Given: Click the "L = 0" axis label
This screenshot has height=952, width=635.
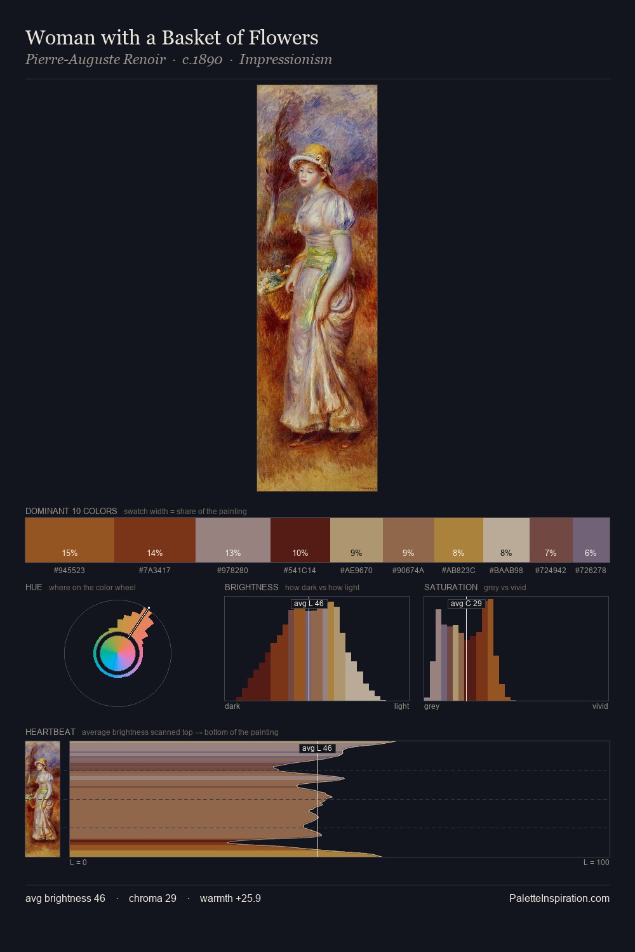Looking at the screenshot, I should [78, 863].
